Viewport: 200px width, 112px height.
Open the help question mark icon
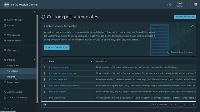(x=169, y=5)
